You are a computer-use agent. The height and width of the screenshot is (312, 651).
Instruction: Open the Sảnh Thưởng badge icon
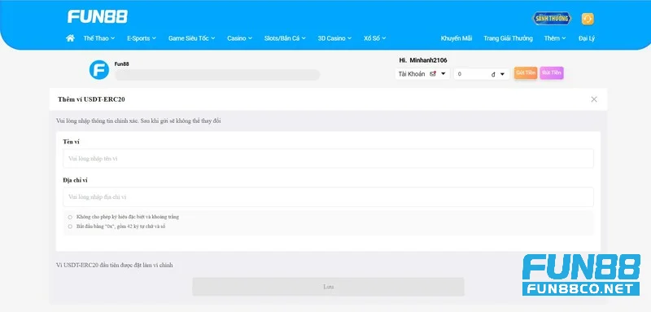pyautogui.click(x=553, y=19)
